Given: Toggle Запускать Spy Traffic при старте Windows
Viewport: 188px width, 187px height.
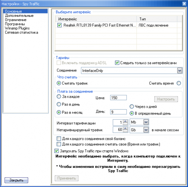Looking at the screenshot, I should pyautogui.click(x=57, y=151).
